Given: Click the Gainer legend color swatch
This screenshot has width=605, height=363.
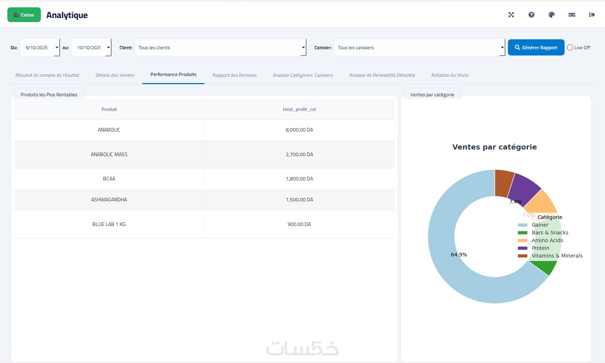Looking at the screenshot, I should (523, 225).
